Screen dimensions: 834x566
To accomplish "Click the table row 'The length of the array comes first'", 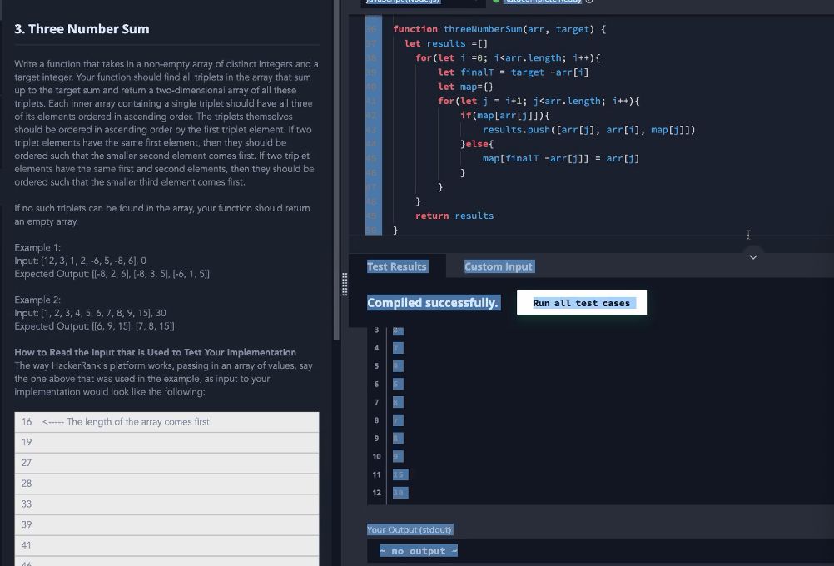I will (166, 422).
